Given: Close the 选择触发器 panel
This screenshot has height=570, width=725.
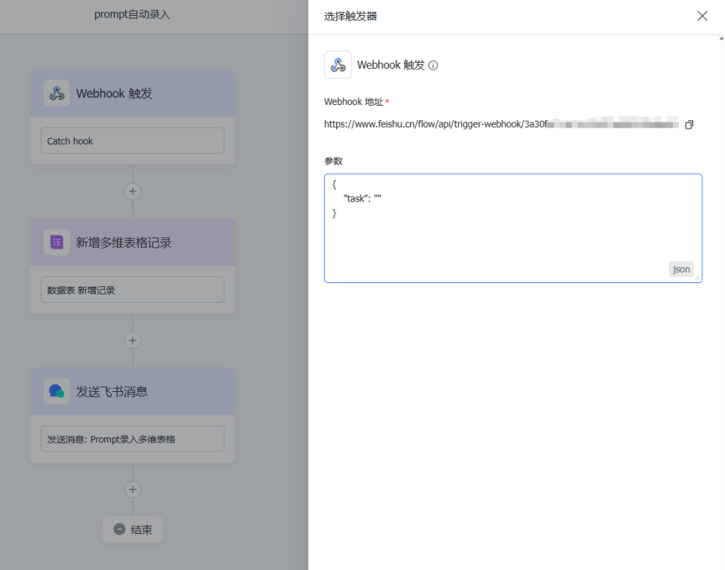Looking at the screenshot, I should click(x=702, y=16).
